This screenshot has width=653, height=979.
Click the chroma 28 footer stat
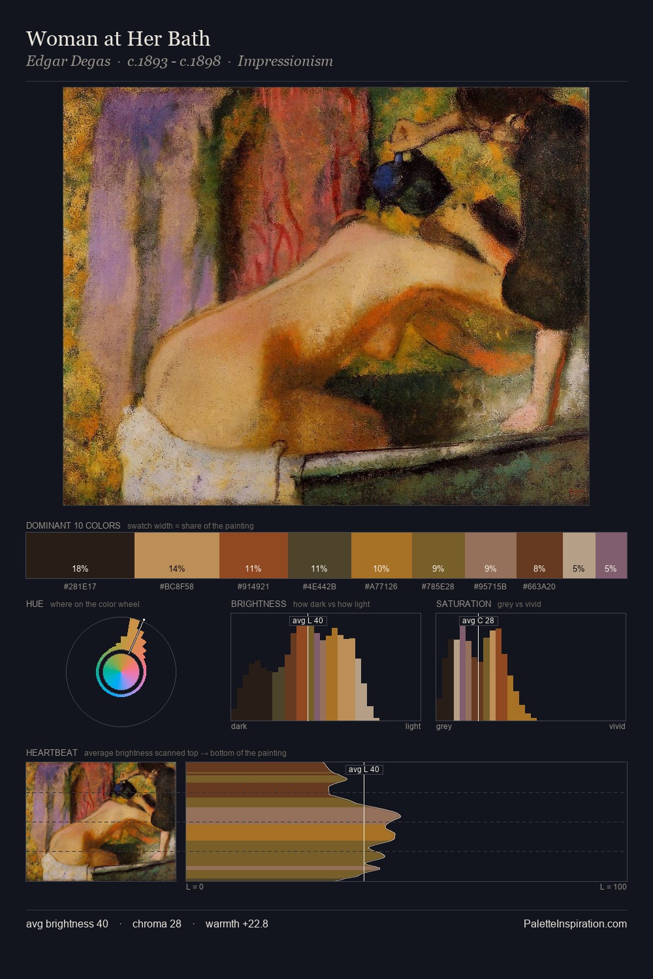coord(157,924)
